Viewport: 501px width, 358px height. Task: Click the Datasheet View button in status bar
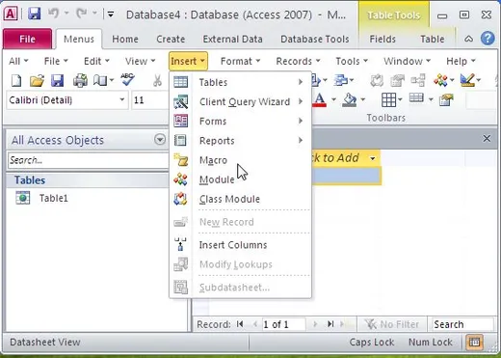[x=474, y=342]
